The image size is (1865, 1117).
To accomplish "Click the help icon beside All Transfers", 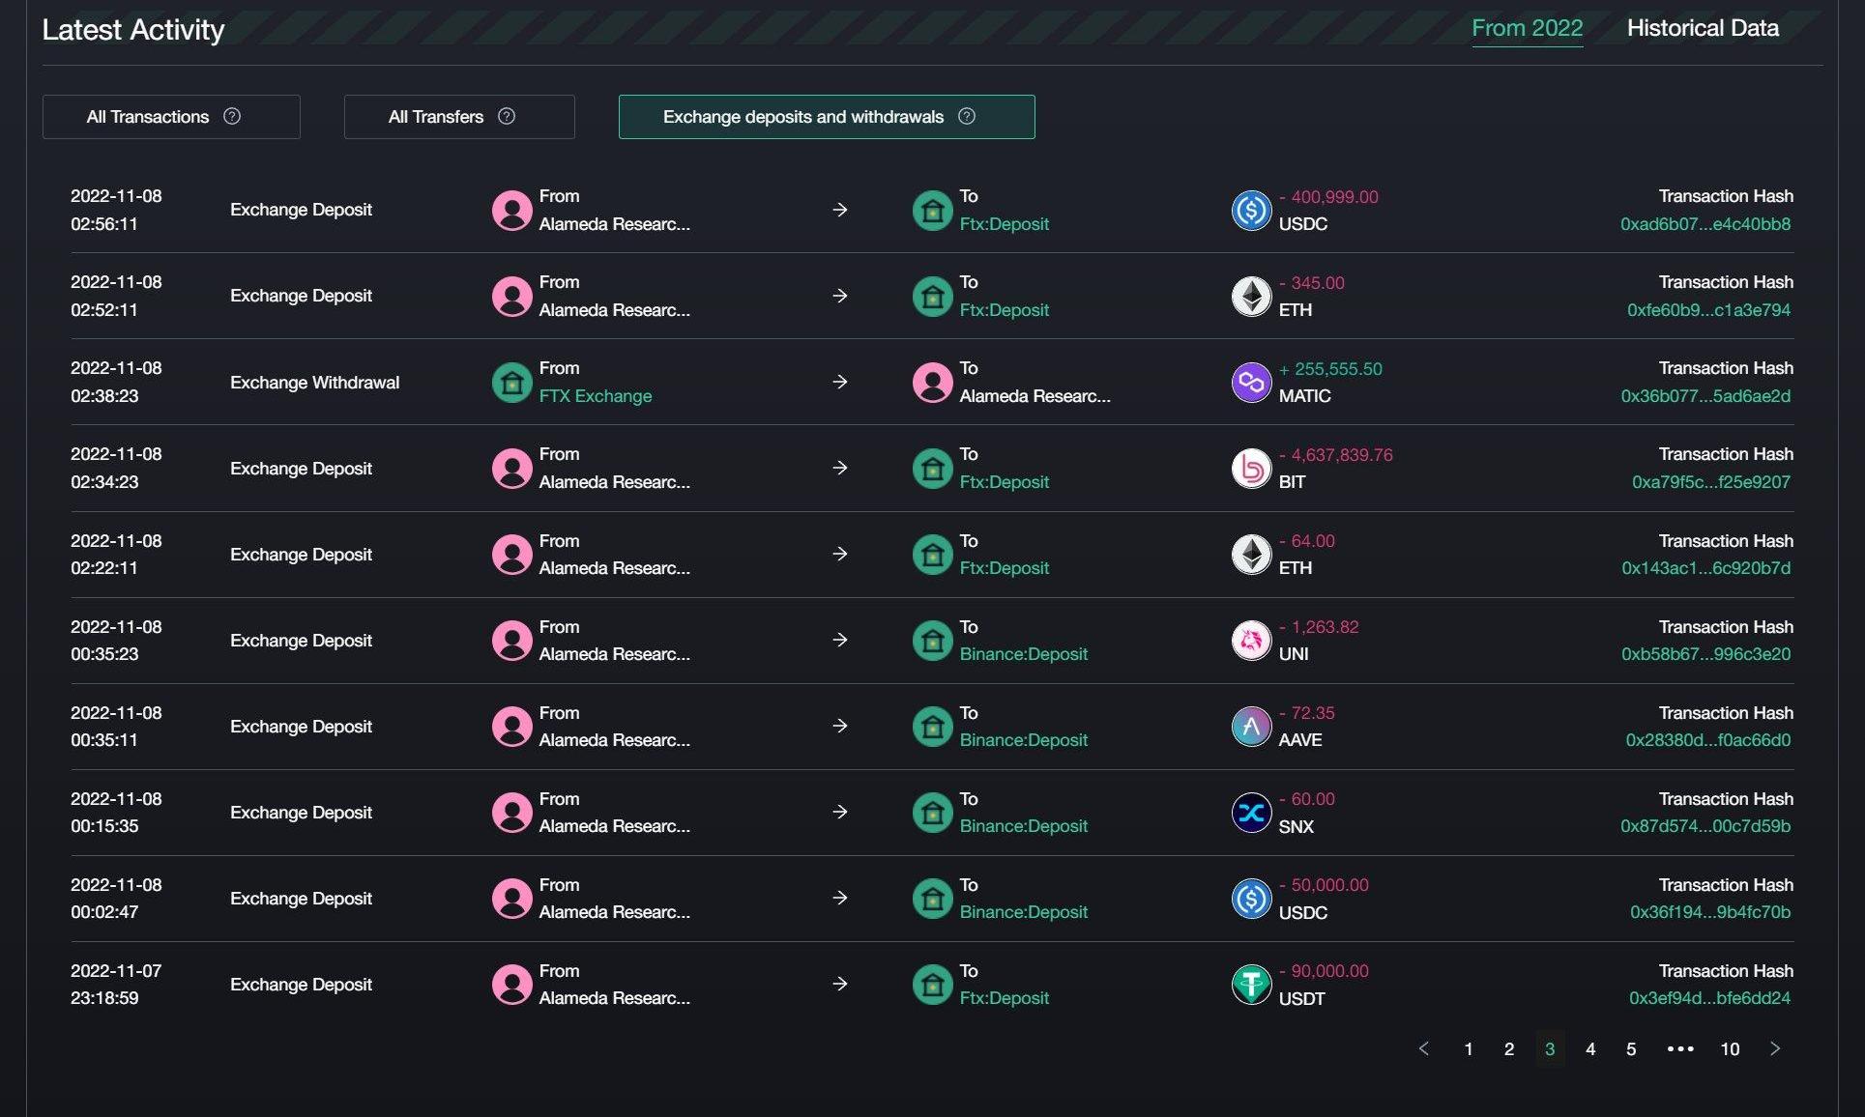I will point(507,116).
